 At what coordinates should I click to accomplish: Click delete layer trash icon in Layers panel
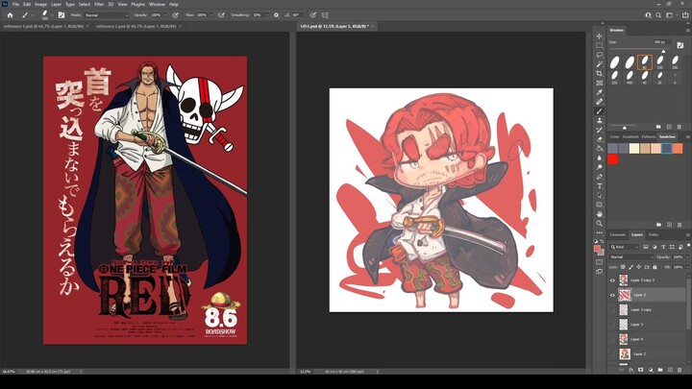click(x=680, y=370)
